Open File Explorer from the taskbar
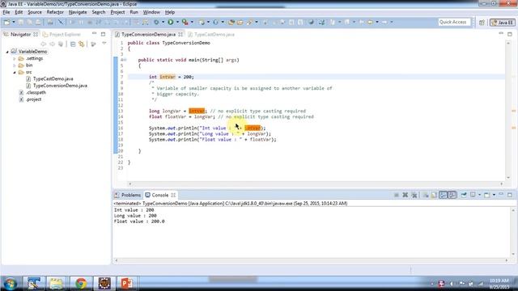Viewport: 518px width, 291px height. click(57, 284)
